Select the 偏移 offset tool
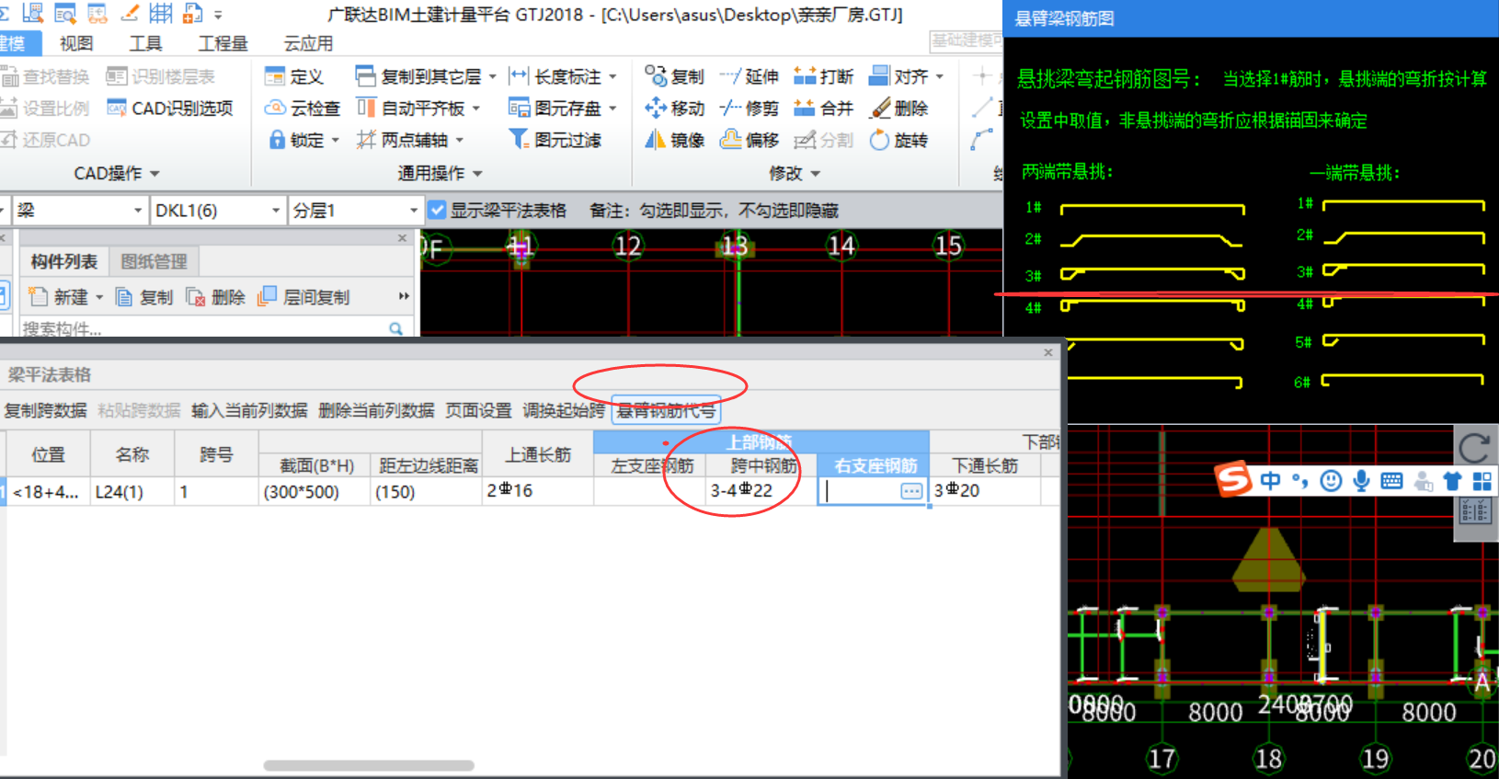The width and height of the screenshot is (1499, 779). [x=749, y=140]
